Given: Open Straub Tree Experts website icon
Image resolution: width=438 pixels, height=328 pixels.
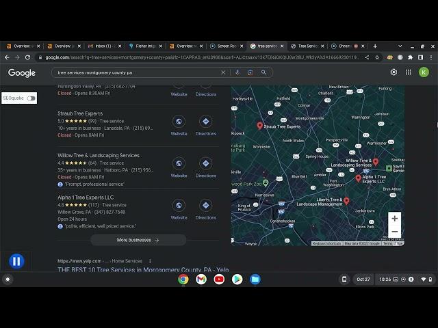Looking at the screenshot, I should [179, 122].
